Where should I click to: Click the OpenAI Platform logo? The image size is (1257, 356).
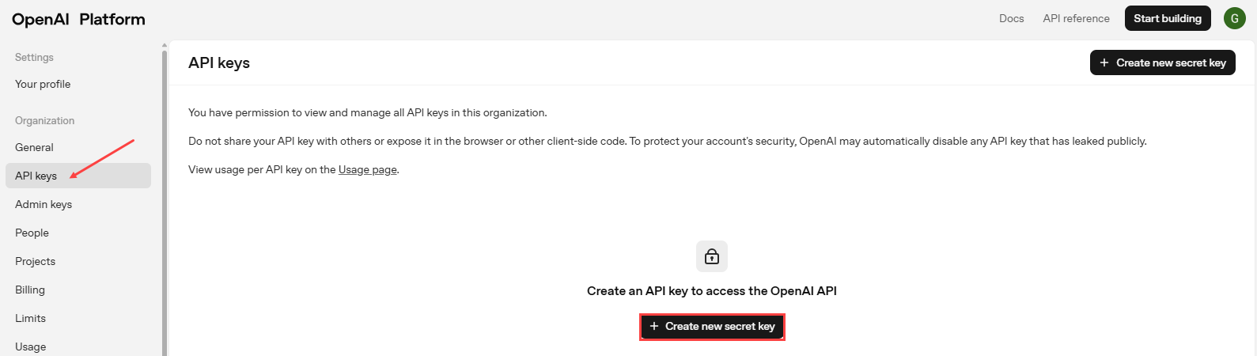78,19
